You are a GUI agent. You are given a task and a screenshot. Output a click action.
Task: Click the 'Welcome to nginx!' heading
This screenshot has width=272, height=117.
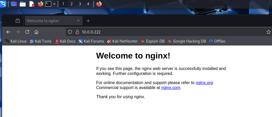click(133, 56)
